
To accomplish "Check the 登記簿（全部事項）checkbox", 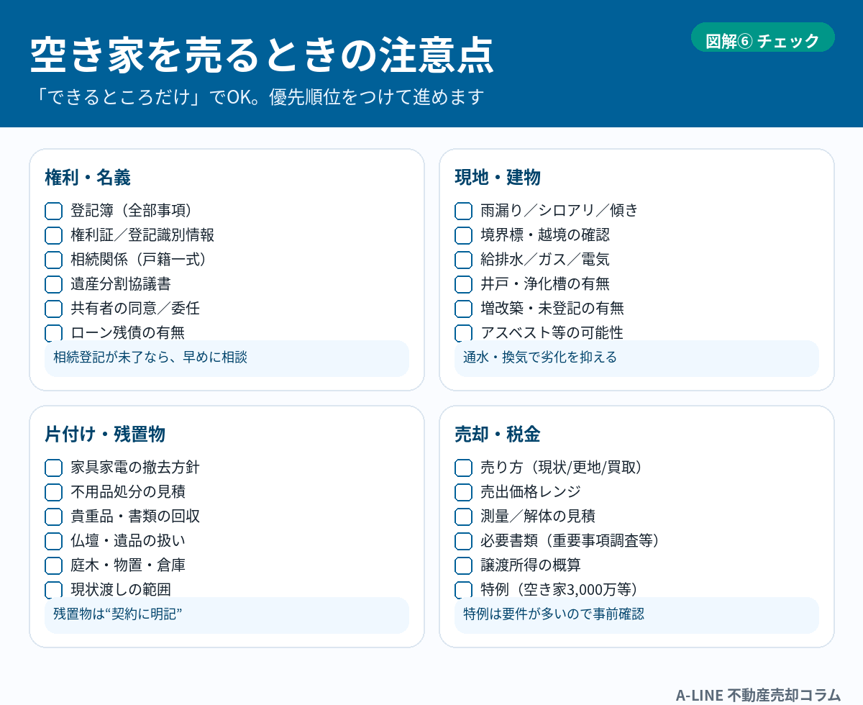I will (54, 211).
